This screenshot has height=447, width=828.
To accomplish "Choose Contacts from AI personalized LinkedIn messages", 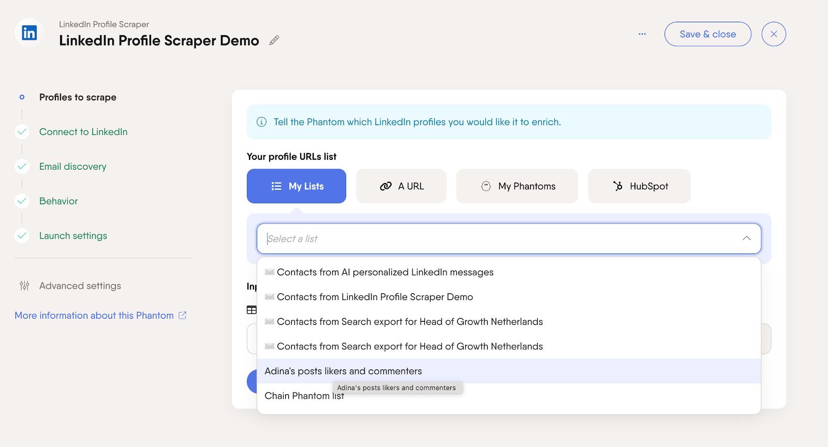I will point(509,272).
